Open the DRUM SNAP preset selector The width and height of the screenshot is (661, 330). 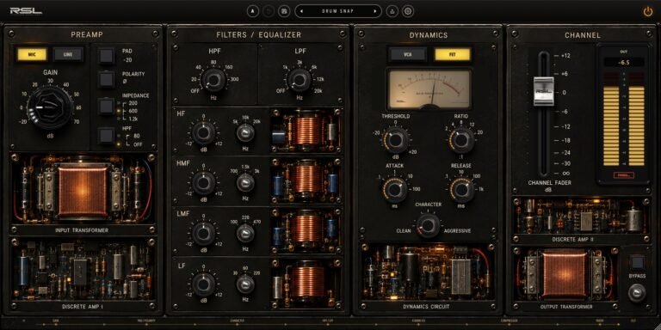point(338,11)
